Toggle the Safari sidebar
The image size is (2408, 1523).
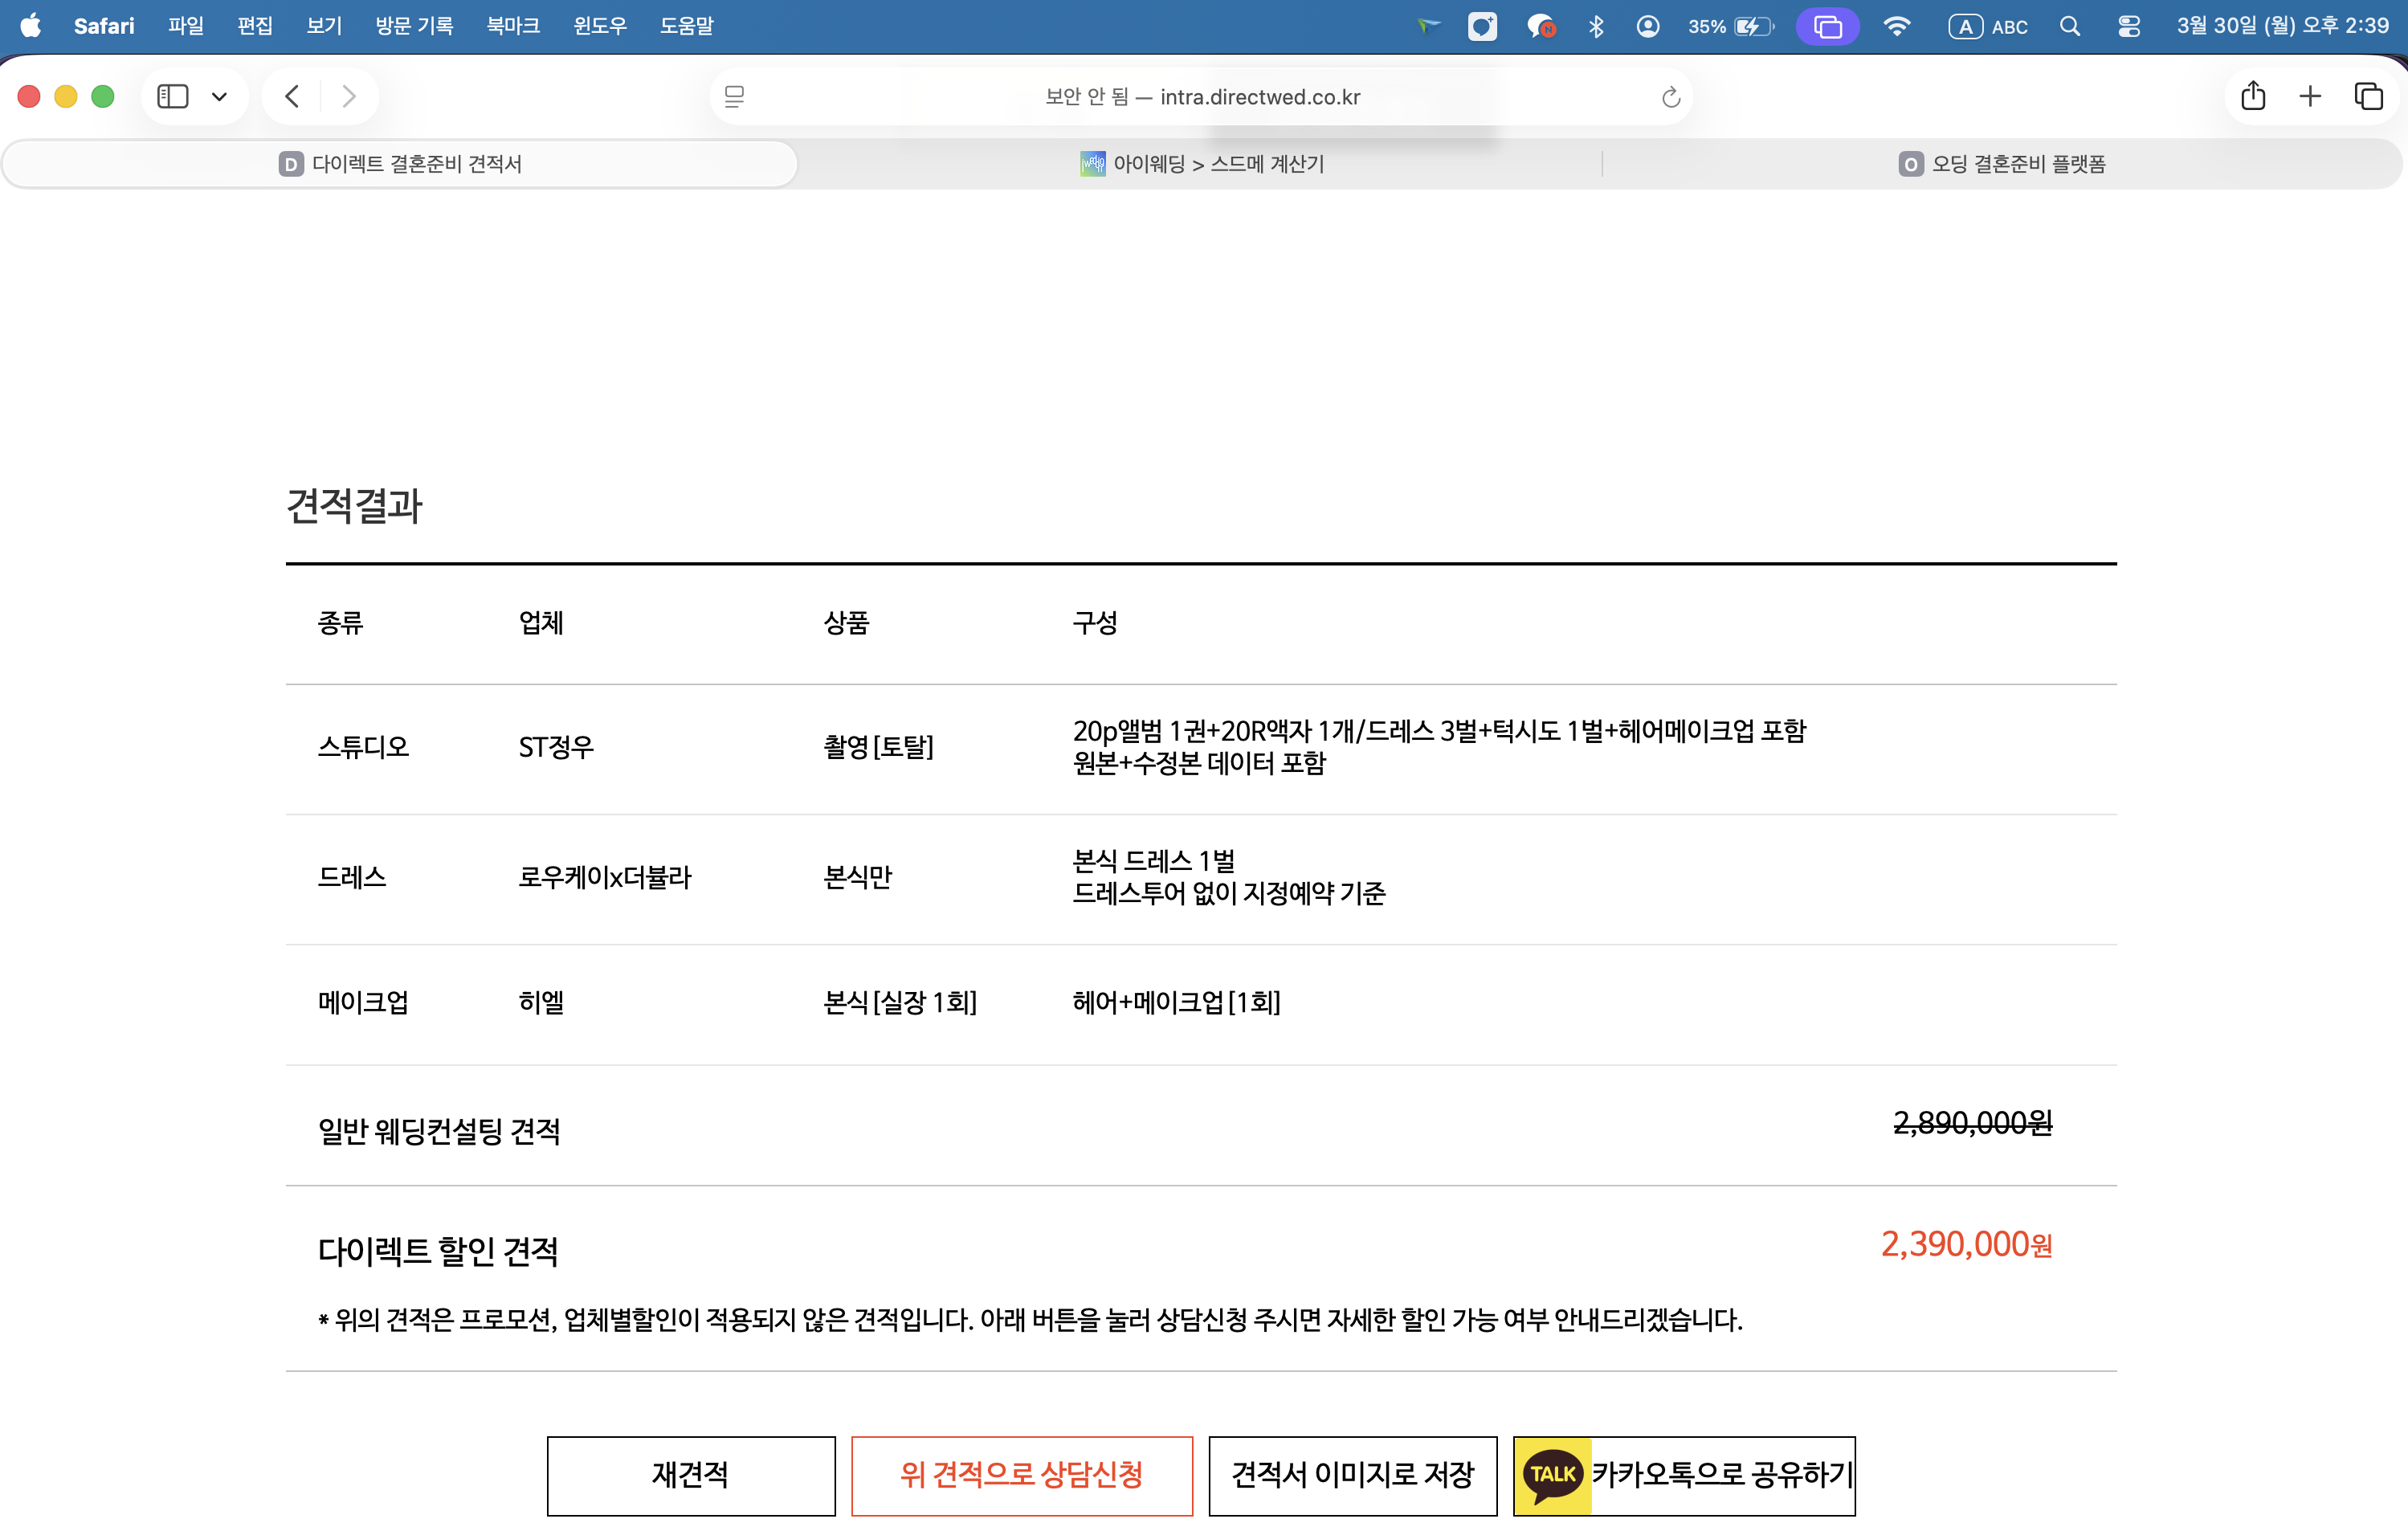pos(173,96)
